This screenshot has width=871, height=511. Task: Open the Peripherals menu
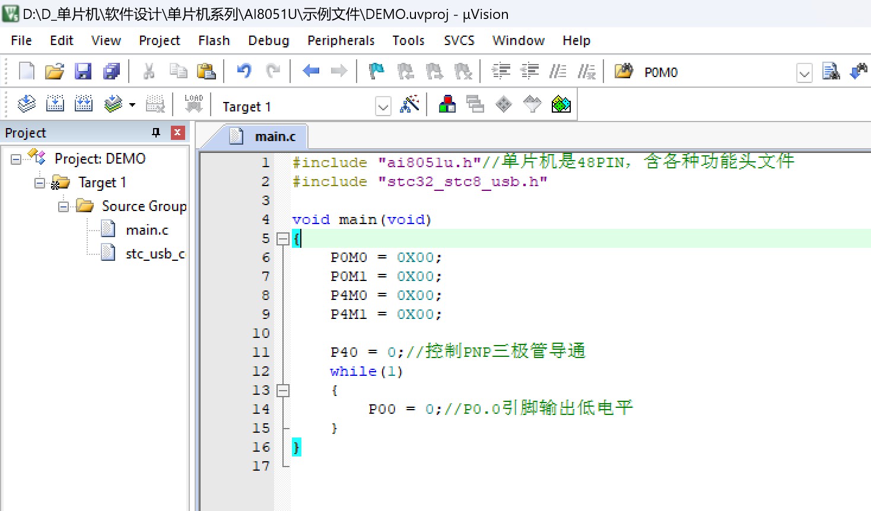[x=341, y=40]
